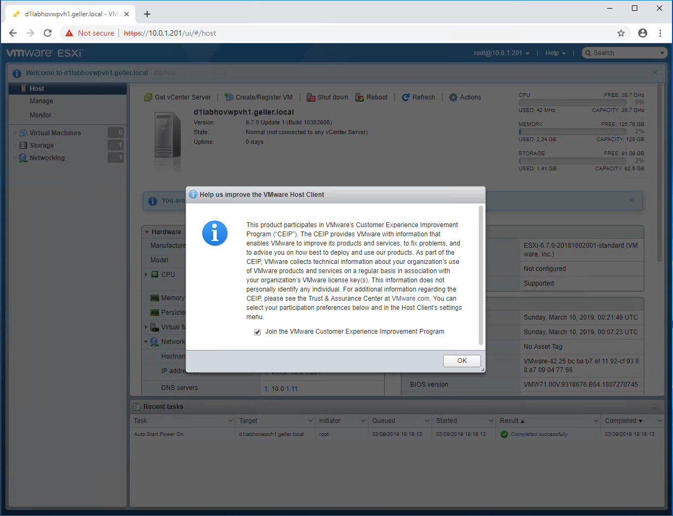Uncheck Join the VMware CEIP checkbox
This screenshot has height=516, width=673.
point(258,332)
